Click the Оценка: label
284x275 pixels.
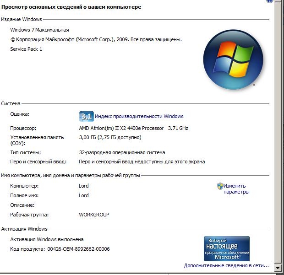pyautogui.click(x=20, y=114)
